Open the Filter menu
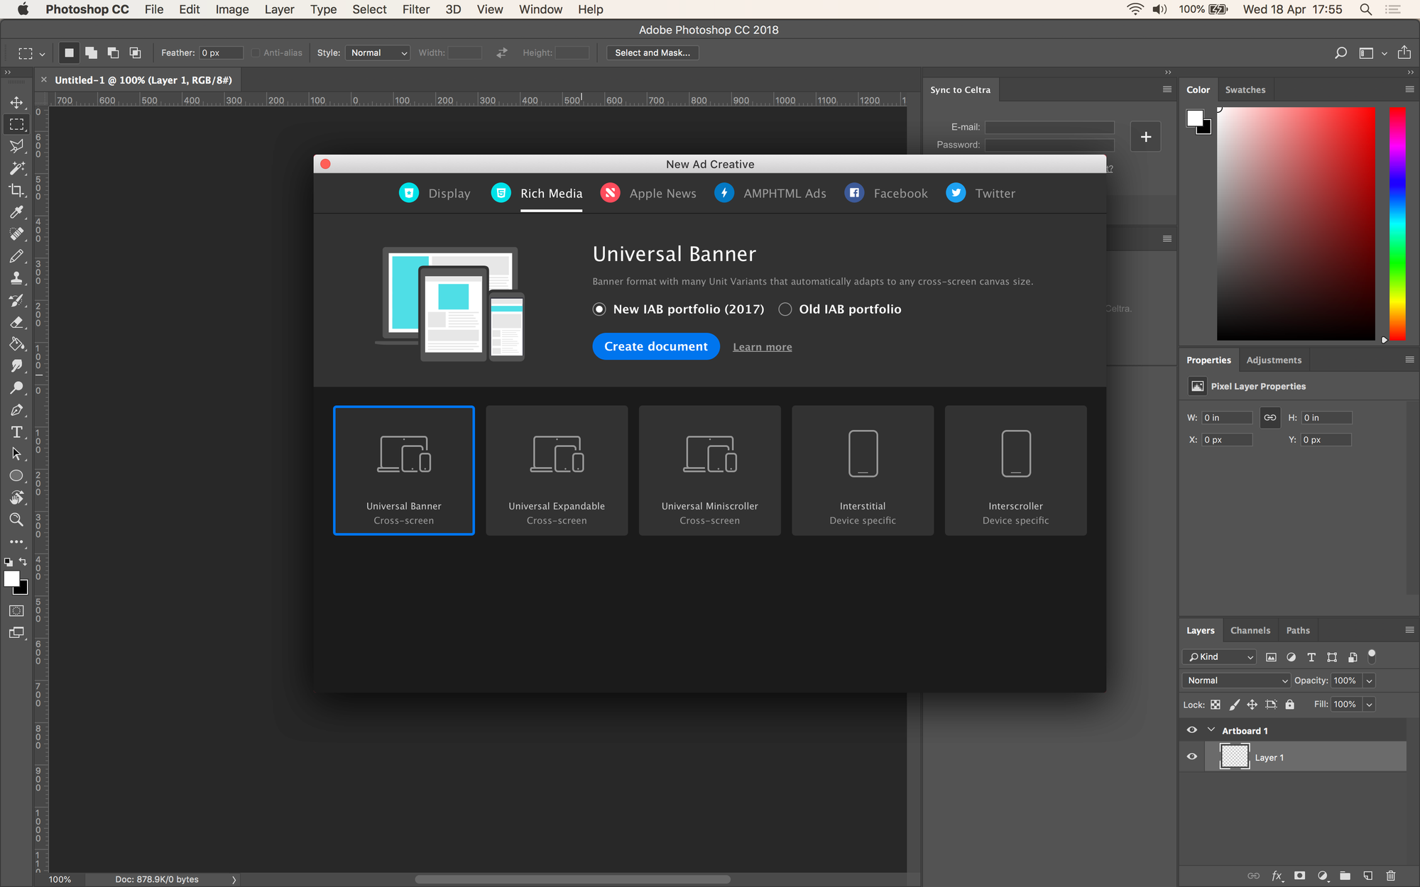 tap(415, 9)
